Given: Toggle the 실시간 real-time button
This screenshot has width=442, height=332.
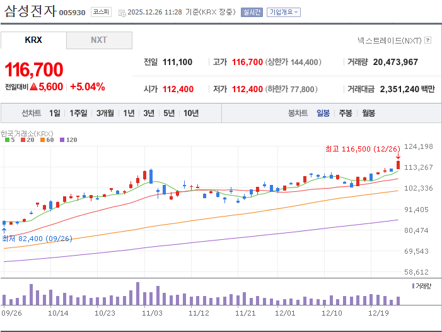Looking at the screenshot, I should [252, 12].
